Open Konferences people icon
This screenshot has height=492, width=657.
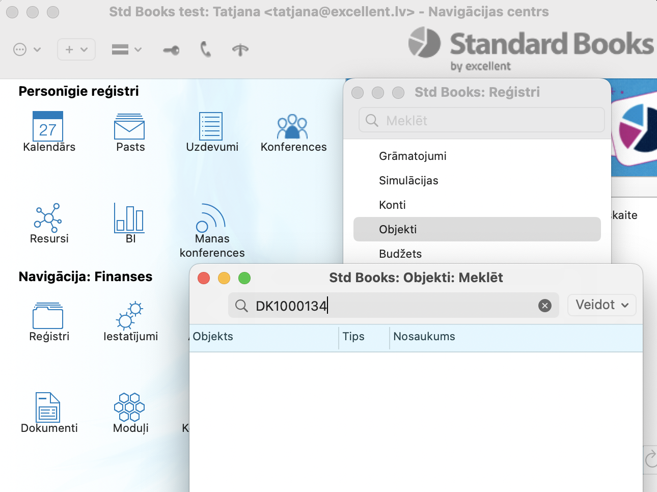(292, 127)
